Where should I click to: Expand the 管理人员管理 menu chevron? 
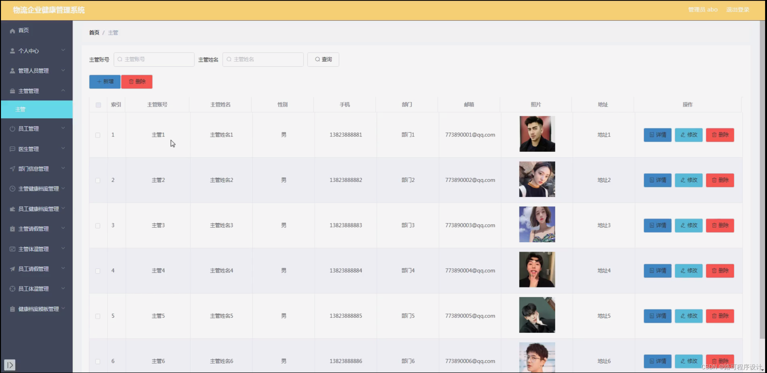click(x=63, y=70)
